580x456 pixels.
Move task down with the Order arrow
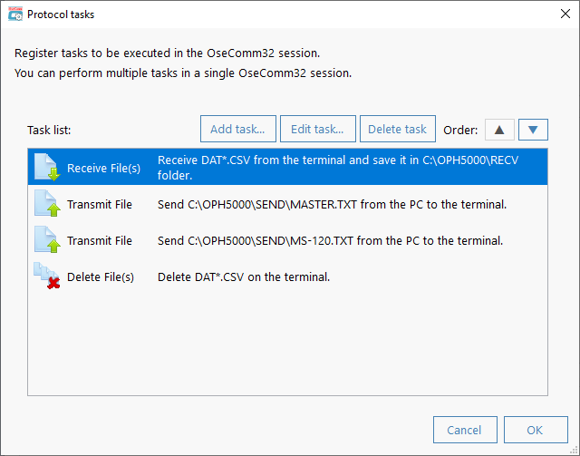pyautogui.click(x=533, y=130)
